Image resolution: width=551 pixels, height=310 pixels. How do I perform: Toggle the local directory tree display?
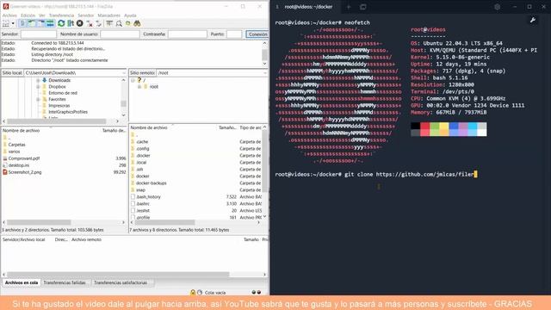(x=32, y=23)
